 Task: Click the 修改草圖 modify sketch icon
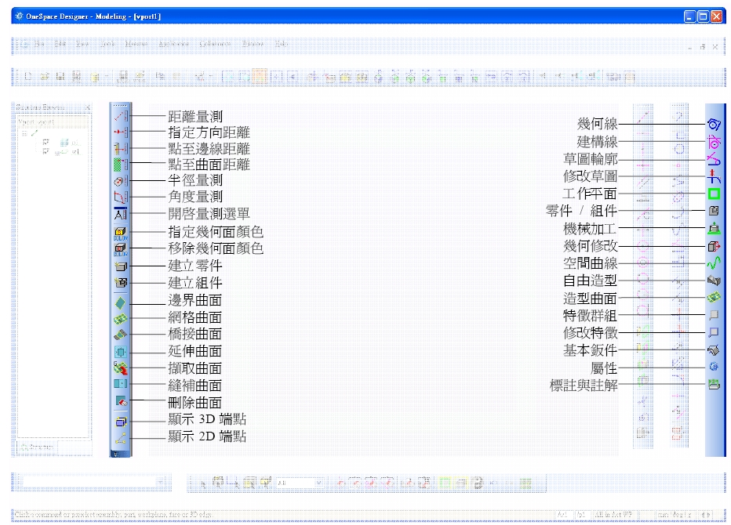714,176
